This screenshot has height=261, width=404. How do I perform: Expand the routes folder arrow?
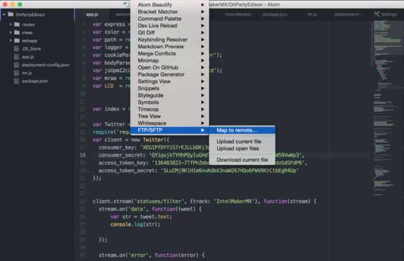click(11, 25)
